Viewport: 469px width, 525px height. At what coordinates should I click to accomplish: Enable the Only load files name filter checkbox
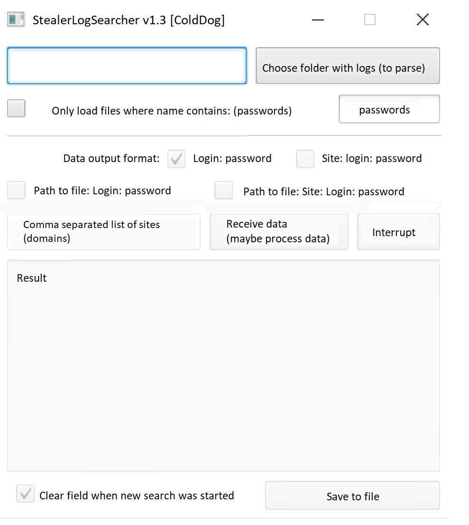point(17,109)
